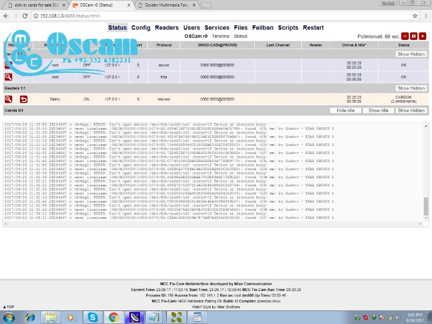Switch to the dish tv cards for sale tab
Image resolution: width=432 pixels, height=324 pixels.
(x=37, y=5)
